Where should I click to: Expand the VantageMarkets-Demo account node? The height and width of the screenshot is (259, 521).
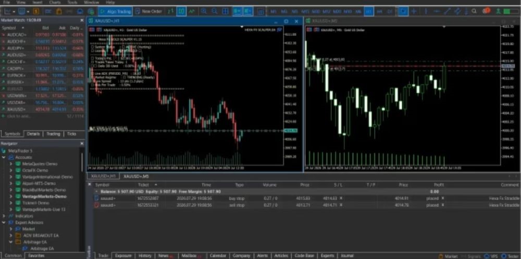tap(11, 196)
